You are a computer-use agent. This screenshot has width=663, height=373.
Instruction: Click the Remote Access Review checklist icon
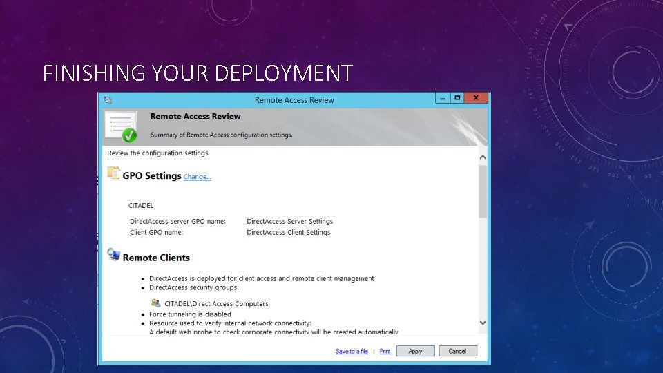[121, 126]
